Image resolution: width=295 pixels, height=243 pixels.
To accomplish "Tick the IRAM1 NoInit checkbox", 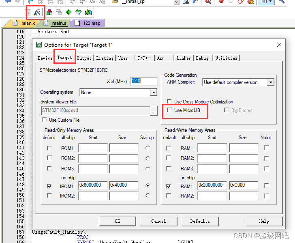I will pos(266,185).
